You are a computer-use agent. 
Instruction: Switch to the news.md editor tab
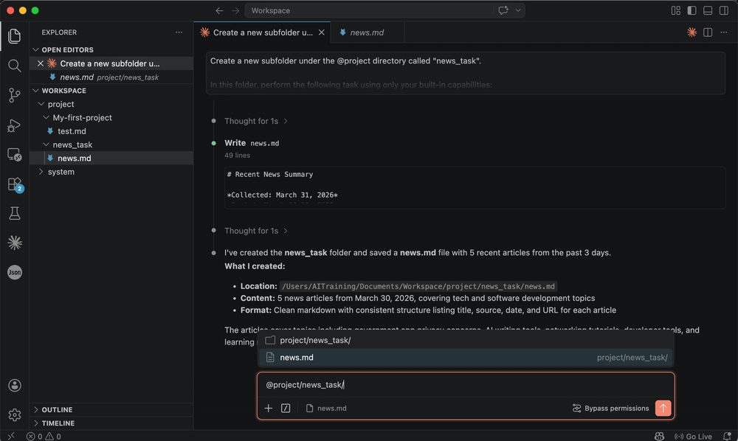click(366, 32)
